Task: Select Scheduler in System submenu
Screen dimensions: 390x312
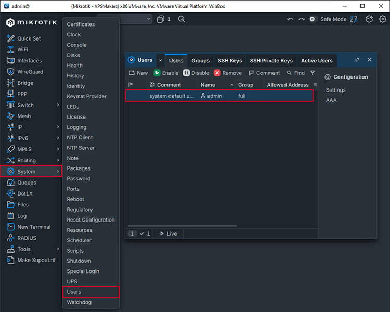Action: (x=79, y=240)
